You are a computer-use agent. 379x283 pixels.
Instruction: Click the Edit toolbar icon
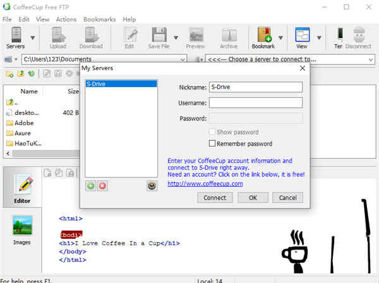pos(130,38)
